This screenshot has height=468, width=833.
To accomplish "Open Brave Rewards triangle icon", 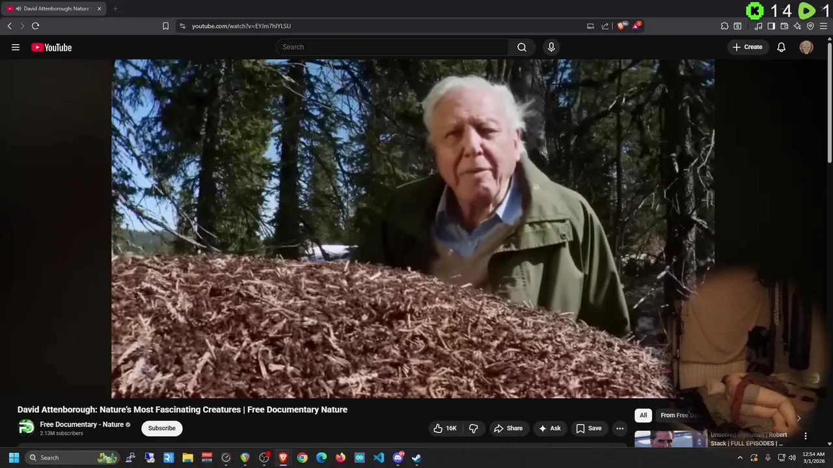I will (x=636, y=26).
